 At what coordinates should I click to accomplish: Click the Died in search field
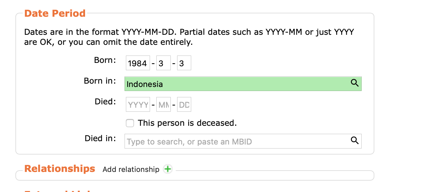[234, 141]
